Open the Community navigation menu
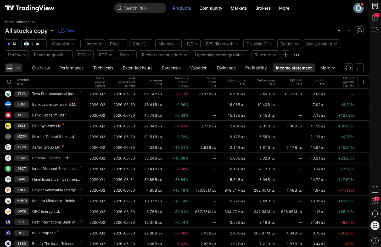 [211, 8]
